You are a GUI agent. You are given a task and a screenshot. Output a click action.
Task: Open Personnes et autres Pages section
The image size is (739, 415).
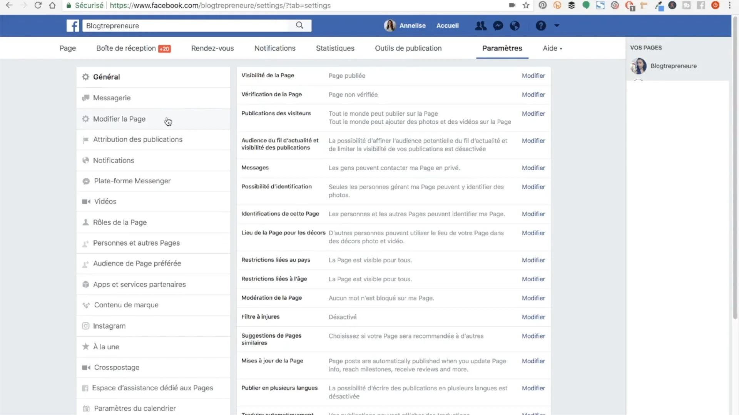pos(153,243)
